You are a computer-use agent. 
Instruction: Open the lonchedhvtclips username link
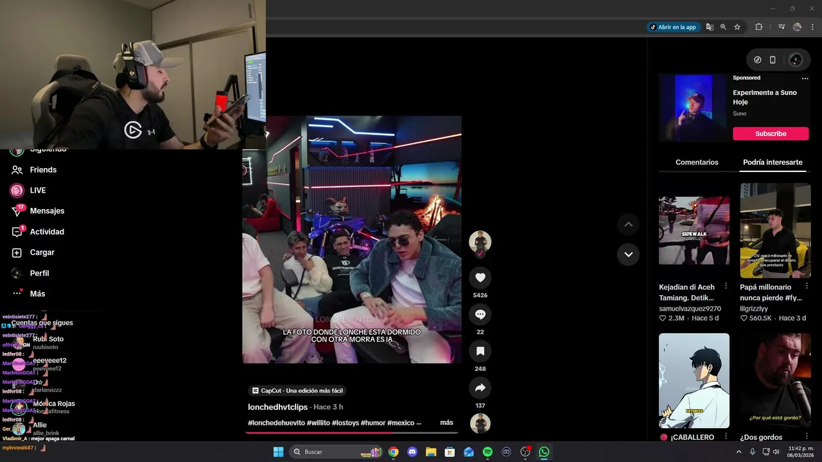(x=277, y=407)
